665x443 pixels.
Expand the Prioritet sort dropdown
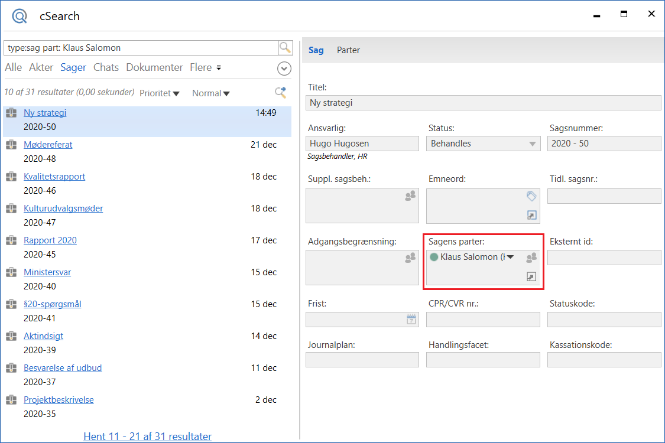click(x=160, y=93)
